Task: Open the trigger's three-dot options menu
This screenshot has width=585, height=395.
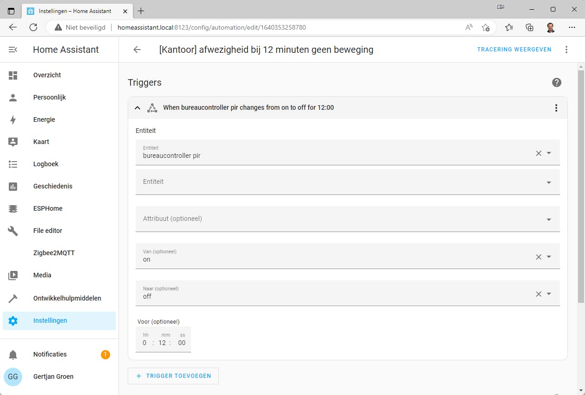Action: (556, 108)
